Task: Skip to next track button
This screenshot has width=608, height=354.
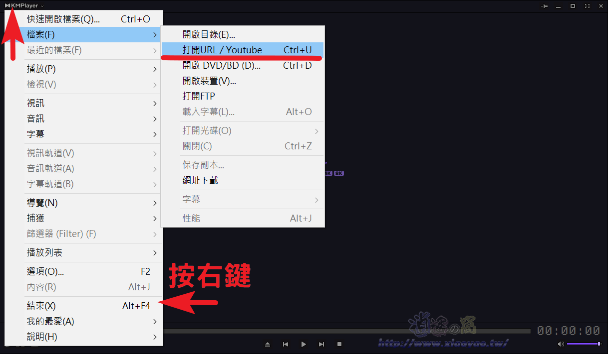Action: [x=321, y=344]
